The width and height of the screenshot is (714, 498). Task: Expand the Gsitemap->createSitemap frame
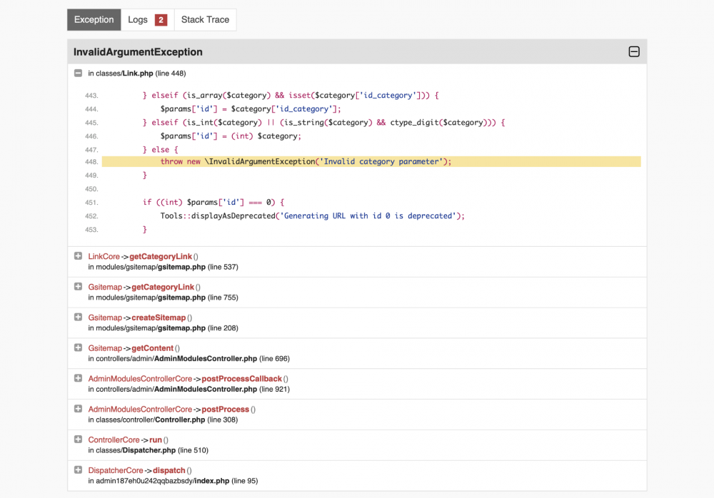[78, 317]
